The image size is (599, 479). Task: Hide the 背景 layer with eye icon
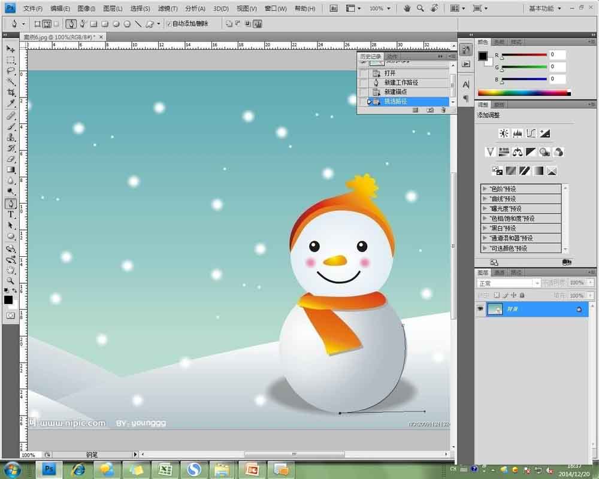click(480, 309)
